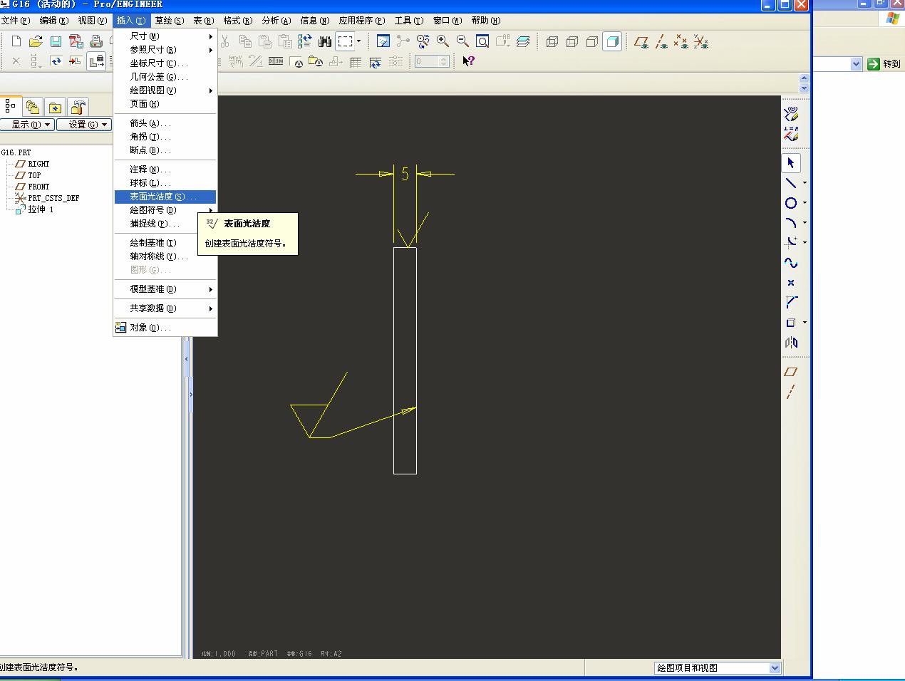Toggle datum axes display

pyautogui.click(x=661, y=42)
